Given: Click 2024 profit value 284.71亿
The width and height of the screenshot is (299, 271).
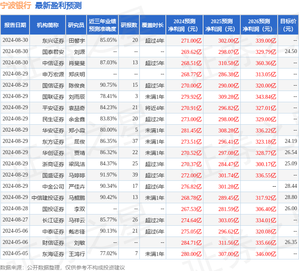Looking at the screenshot, I should 191,242.
